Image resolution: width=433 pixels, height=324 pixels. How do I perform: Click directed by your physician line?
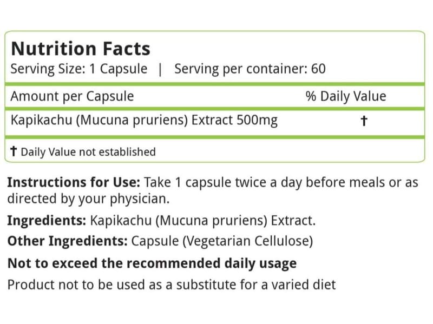[x=88, y=199]
